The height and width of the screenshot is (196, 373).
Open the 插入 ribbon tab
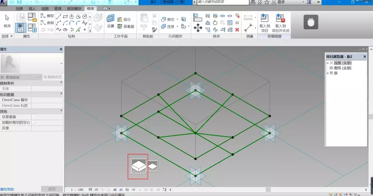(32, 8)
